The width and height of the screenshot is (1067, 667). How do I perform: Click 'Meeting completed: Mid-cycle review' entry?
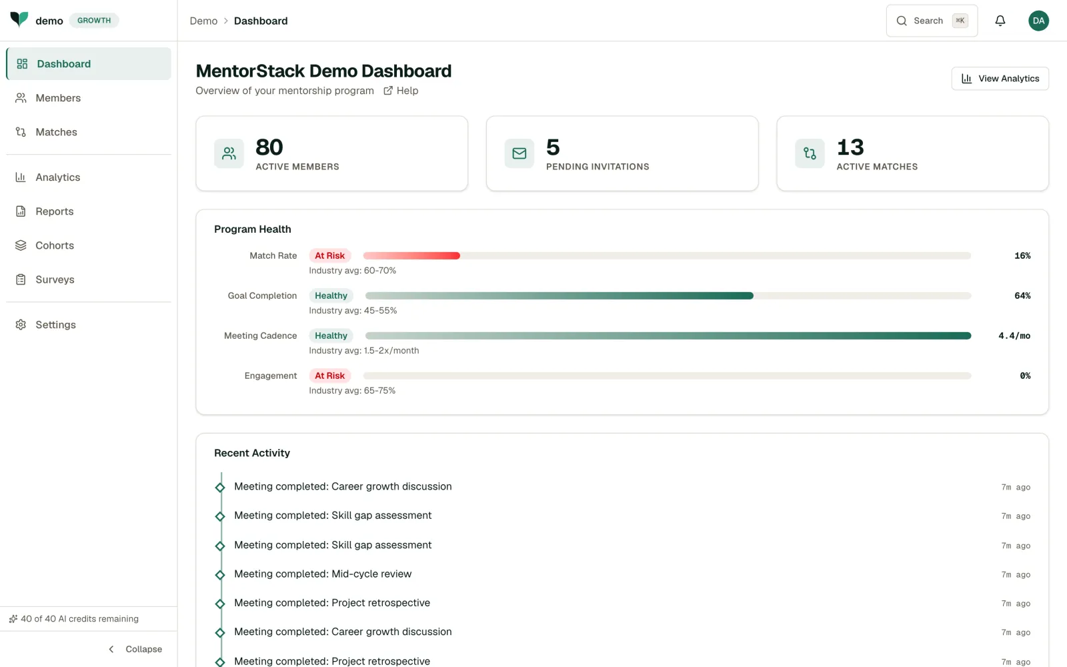(323, 574)
